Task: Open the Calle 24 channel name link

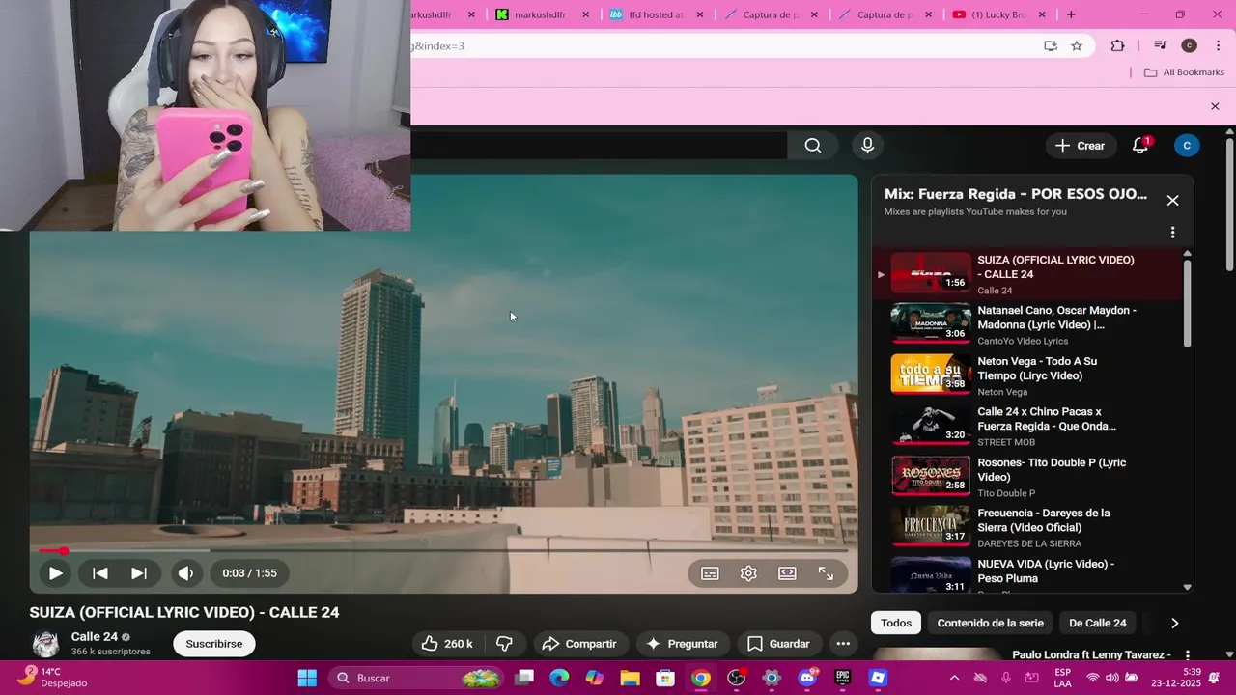Action: pyautogui.click(x=95, y=637)
